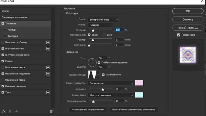The width and height of the screenshot is (206, 116).
Task: Toggle the Сглаживание checkbox
Action: (103, 75)
